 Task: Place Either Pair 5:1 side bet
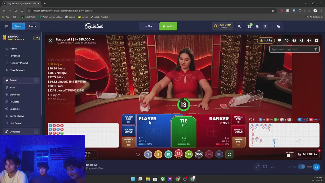(x=239, y=142)
